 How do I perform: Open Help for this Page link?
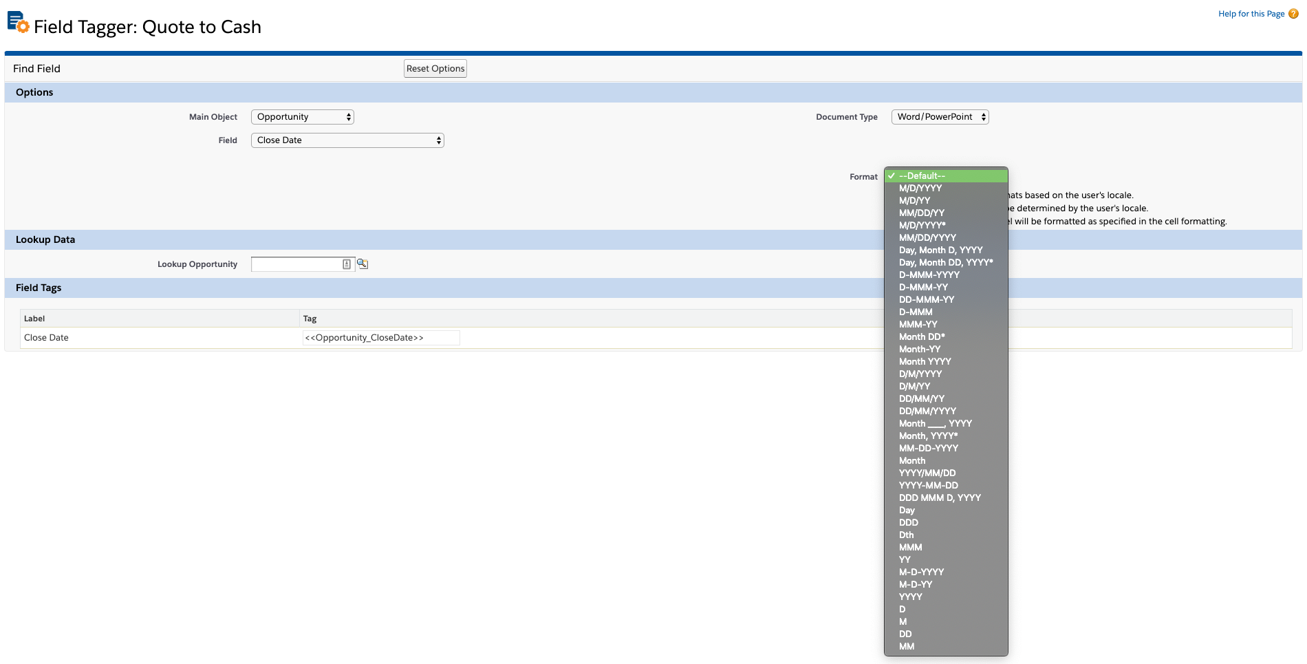(1251, 14)
